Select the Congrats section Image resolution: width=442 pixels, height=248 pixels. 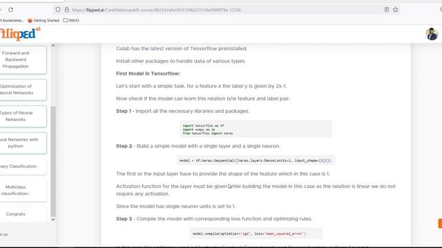click(x=23, y=214)
